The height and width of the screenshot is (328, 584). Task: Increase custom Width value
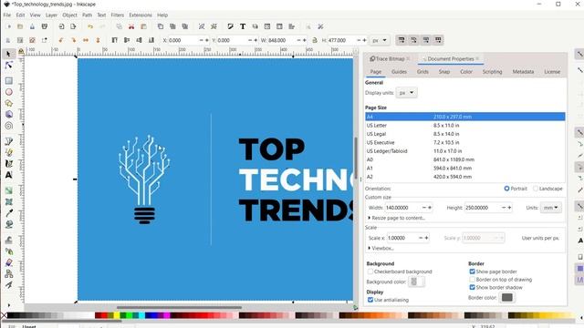(430, 208)
